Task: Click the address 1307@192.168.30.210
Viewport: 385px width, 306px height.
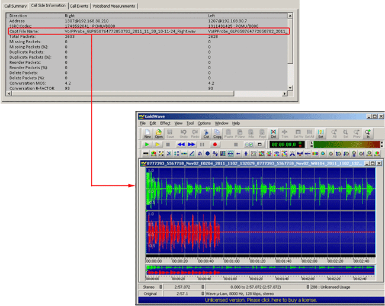Action: pyautogui.click(x=86, y=21)
